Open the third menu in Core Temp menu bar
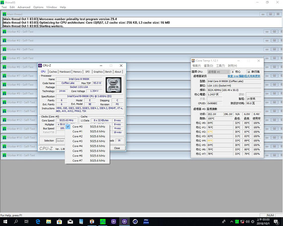 pyautogui.click(x=220, y=65)
